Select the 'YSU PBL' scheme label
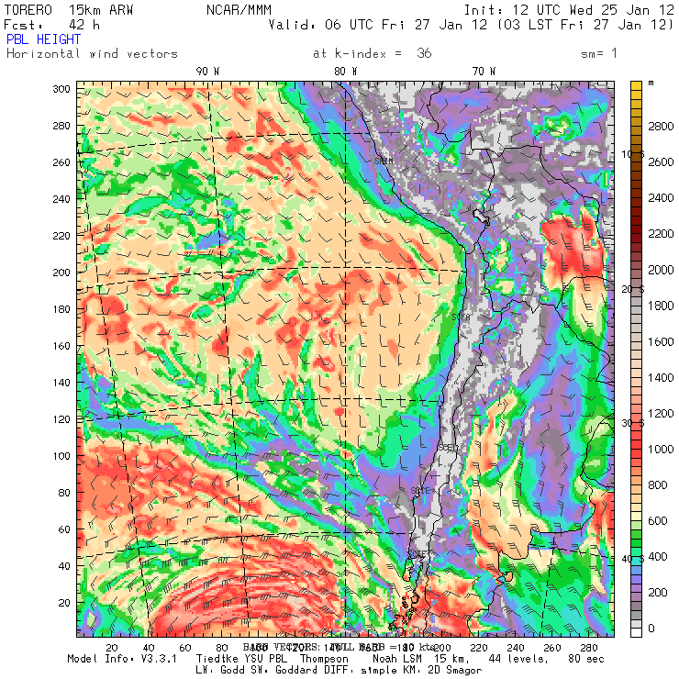 pyautogui.click(x=265, y=659)
